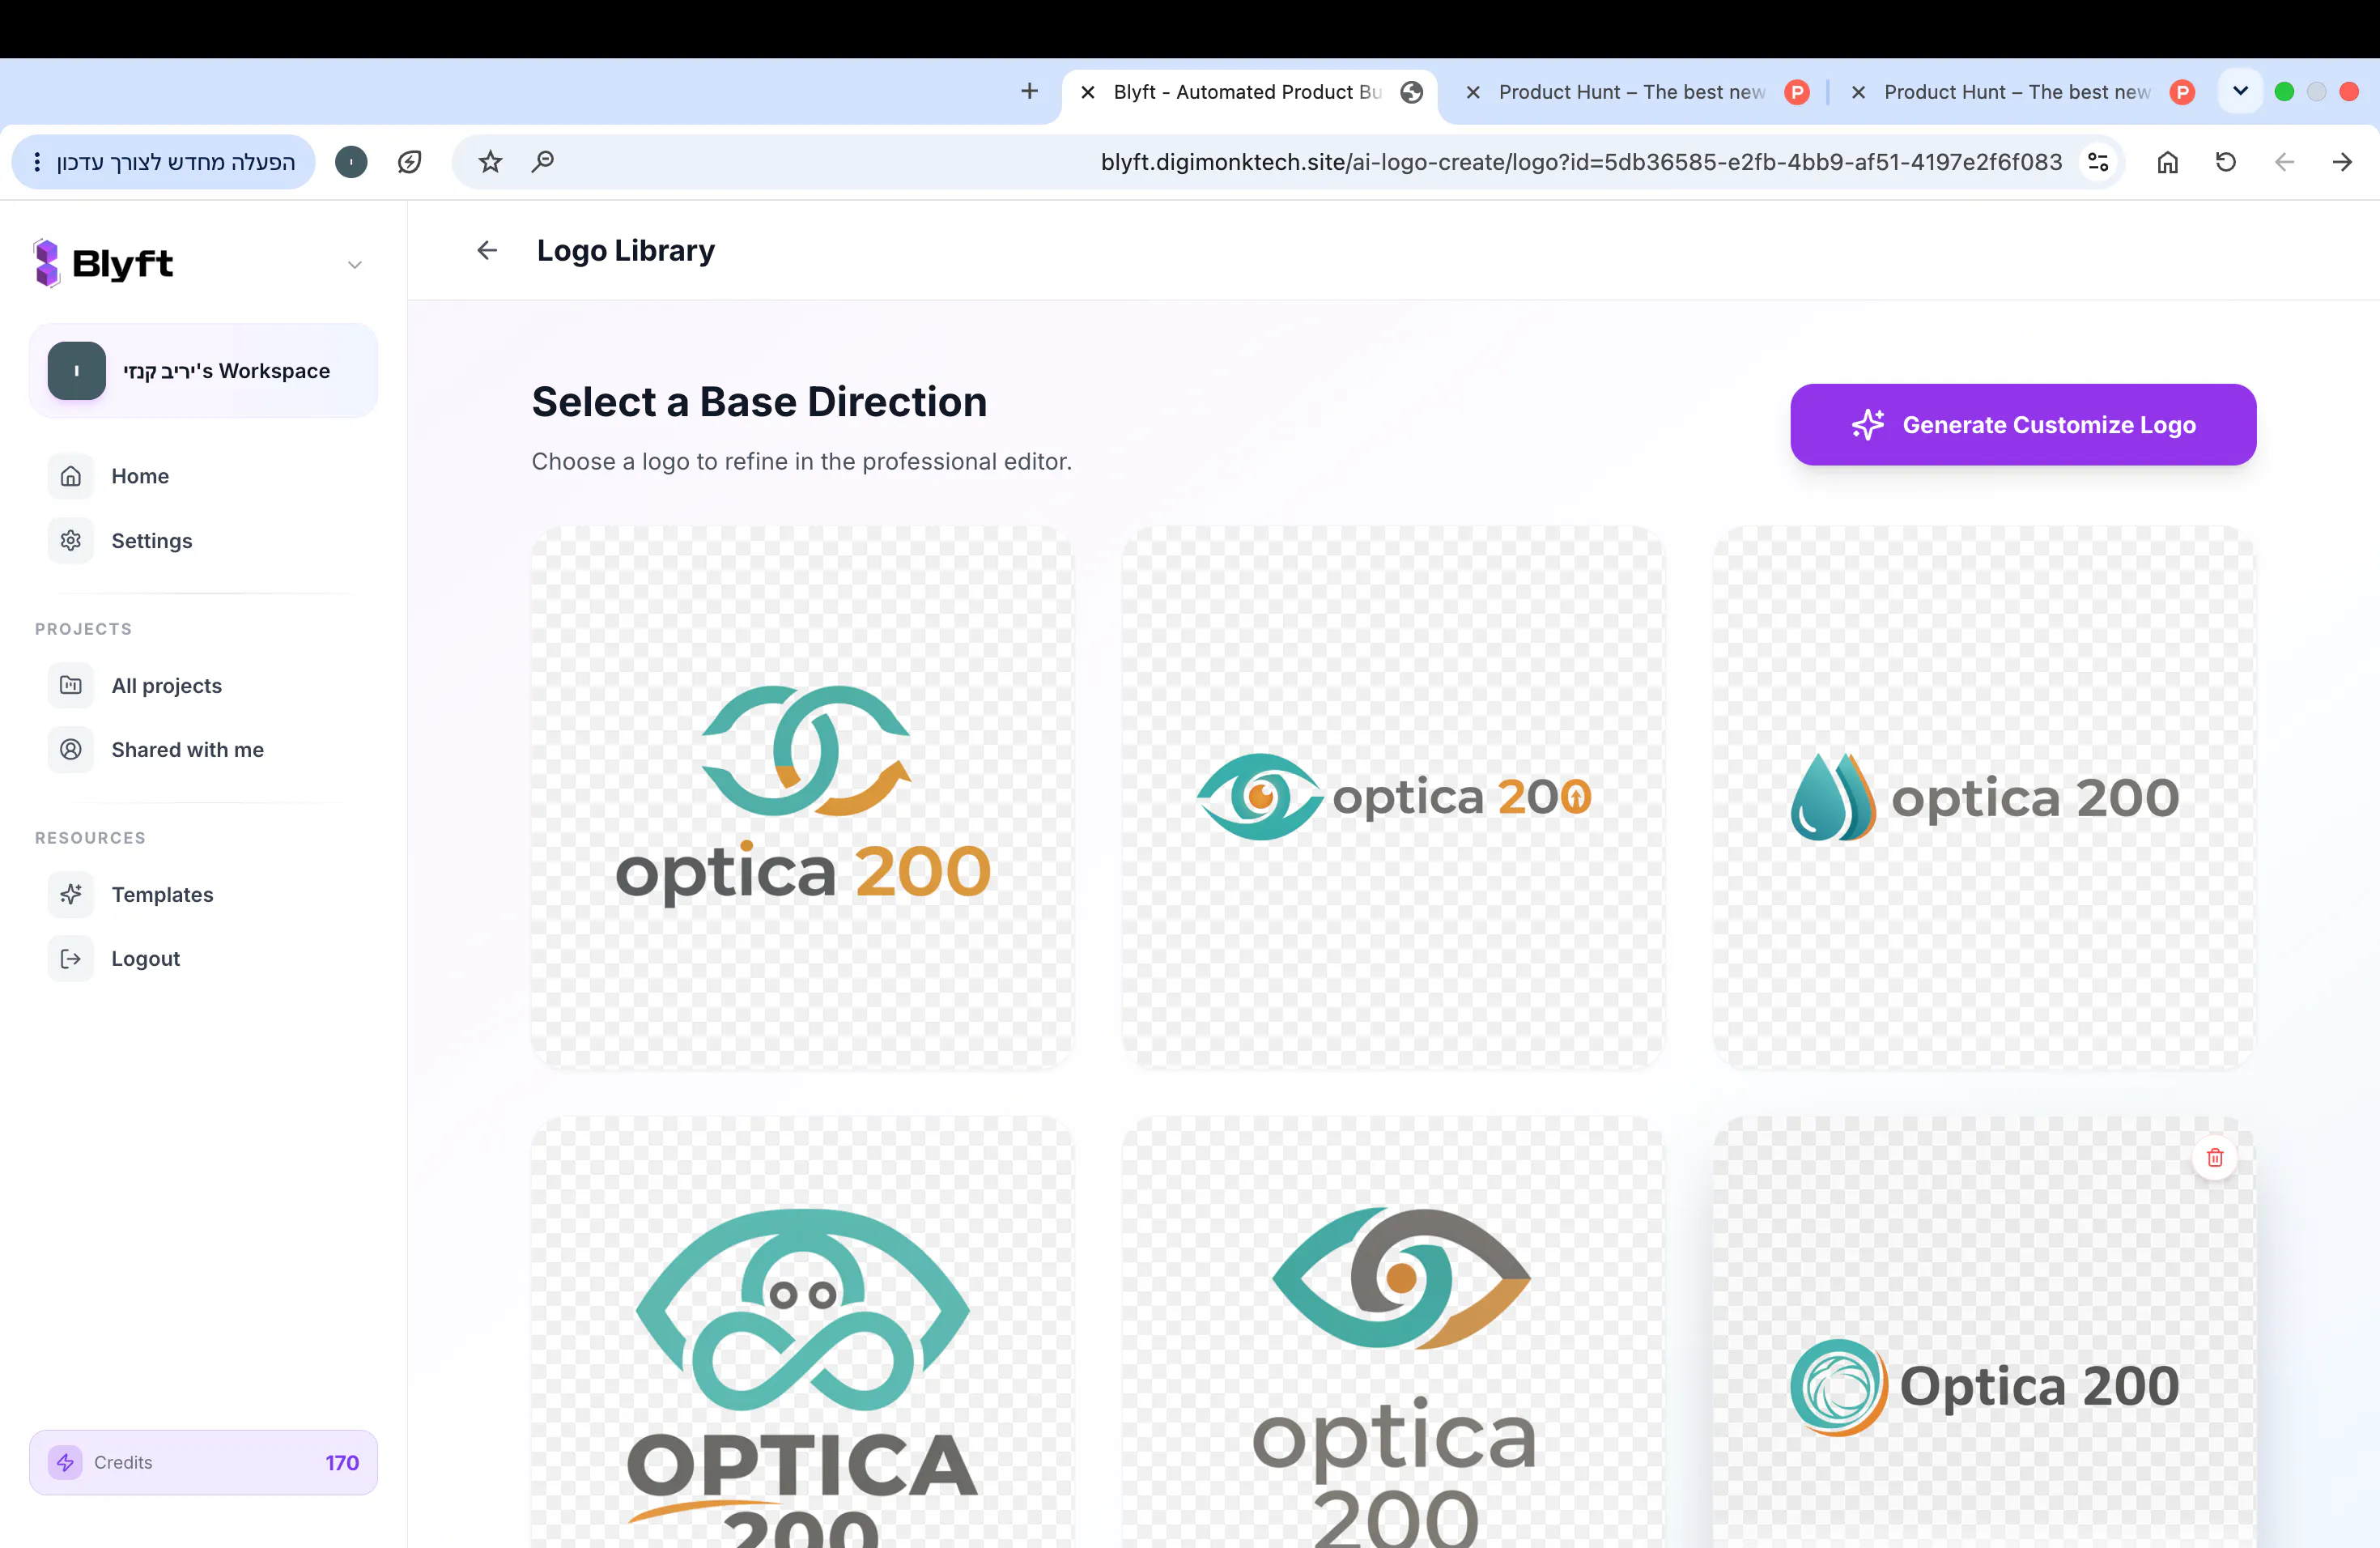The width and height of the screenshot is (2380, 1548).
Task: Click the workspace avatar square icon
Action: coord(77,371)
